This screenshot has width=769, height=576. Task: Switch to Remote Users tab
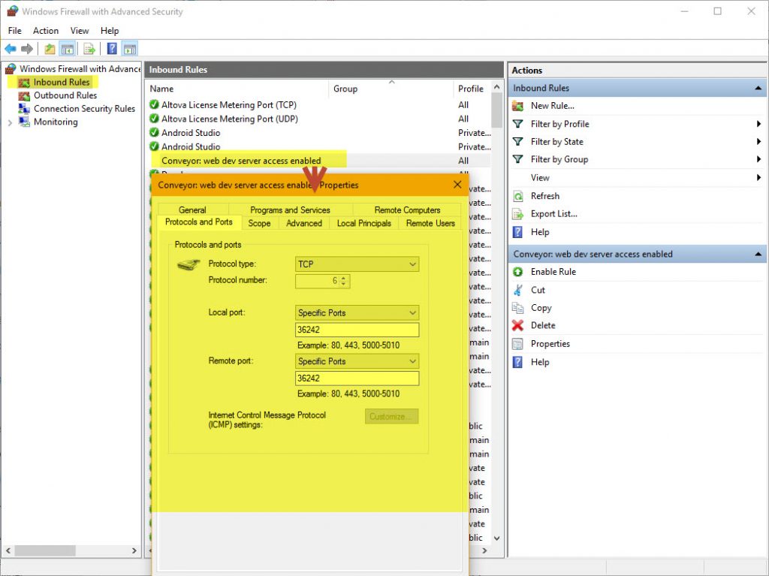430,223
